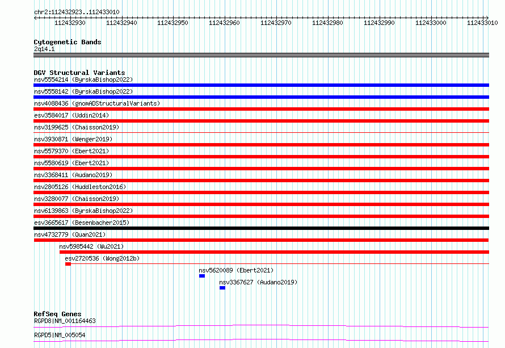This screenshot has width=505, height=348.
Task: Click the right arrow end of the ruler
Action: pyautogui.click(x=487, y=18)
